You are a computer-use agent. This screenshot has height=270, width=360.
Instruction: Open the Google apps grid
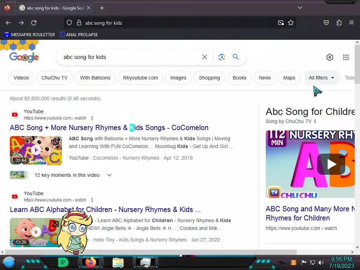[x=346, y=57]
